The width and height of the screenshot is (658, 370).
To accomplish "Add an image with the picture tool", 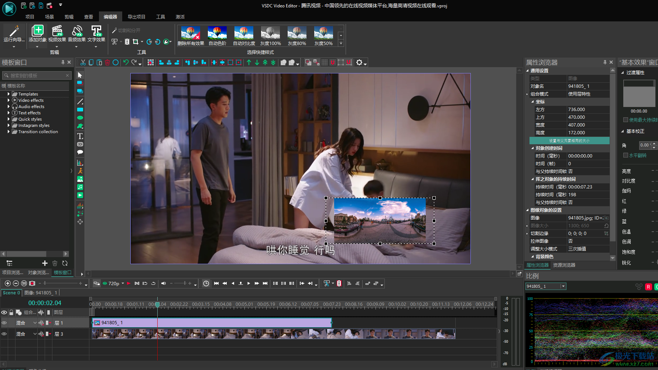I will click(x=80, y=179).
